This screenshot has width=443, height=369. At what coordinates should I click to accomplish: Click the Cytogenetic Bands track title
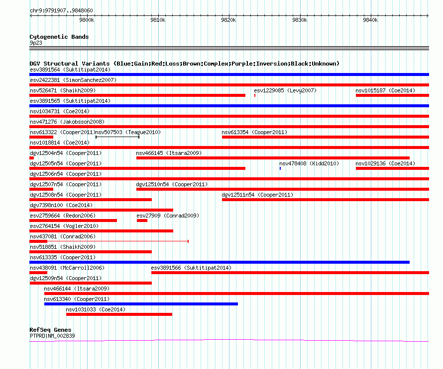pos(59,37)
